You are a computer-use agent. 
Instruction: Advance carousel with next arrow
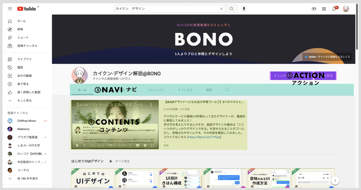335,180
